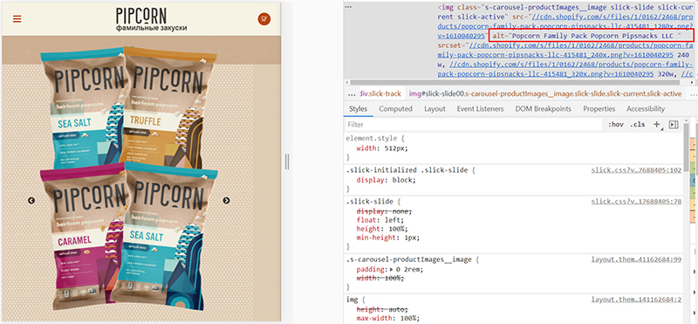Click the "display: block" declaration
The width and height of the screenshot is (698, 324).
386,180
